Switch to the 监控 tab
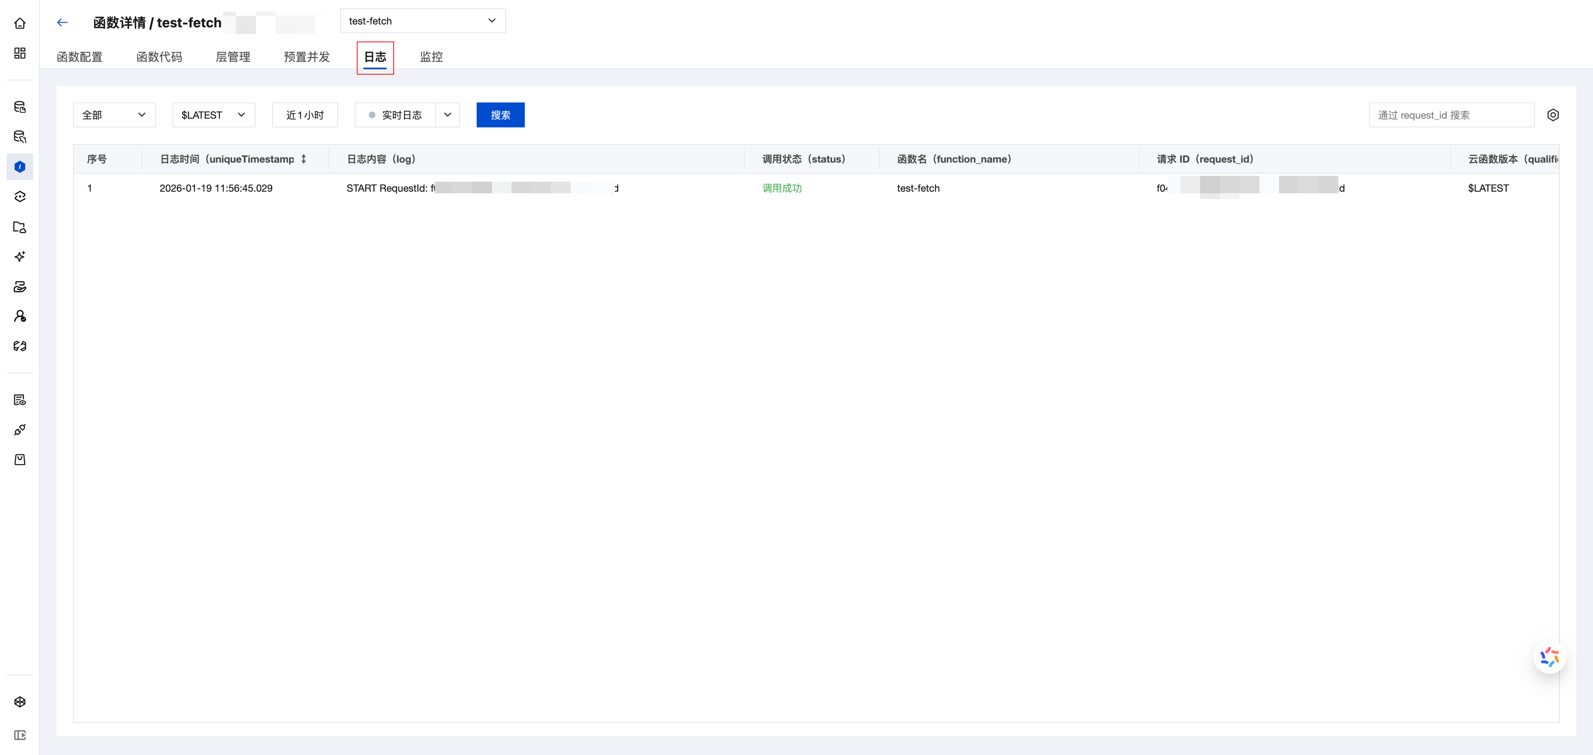The width and height of the screenshot is (1593, 755). coord(431,57)
